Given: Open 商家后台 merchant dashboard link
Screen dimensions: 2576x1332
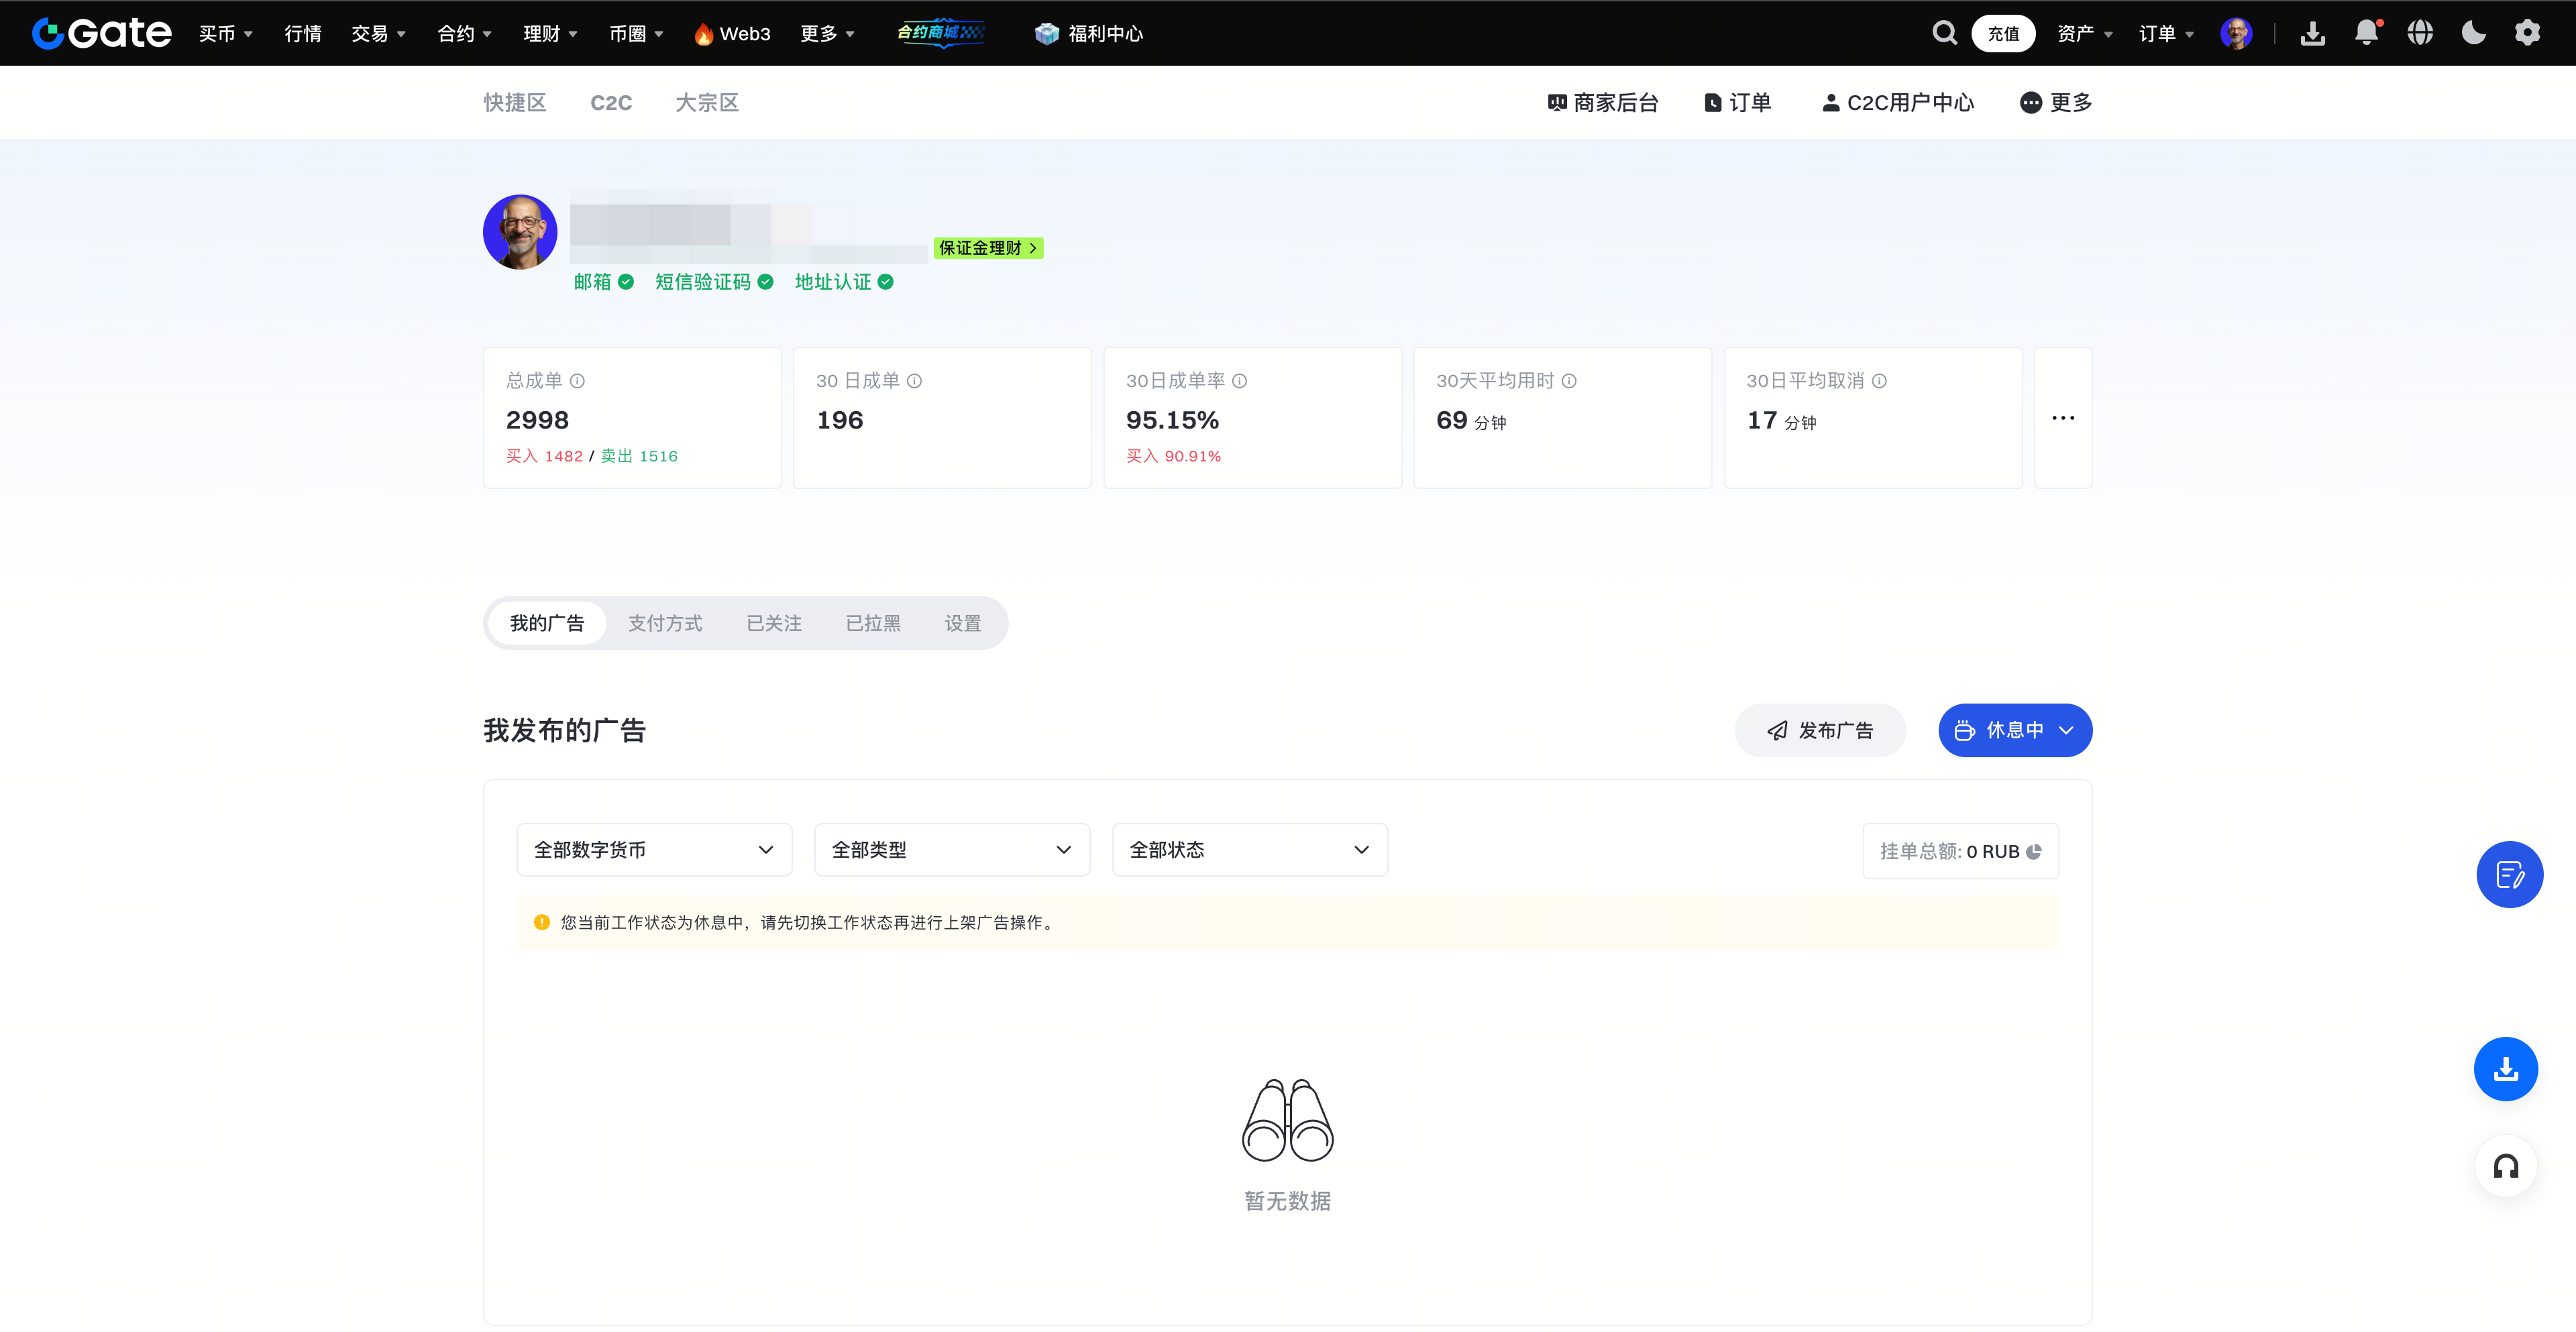Looking at the screenshot, I should (x=1603, y=103).
